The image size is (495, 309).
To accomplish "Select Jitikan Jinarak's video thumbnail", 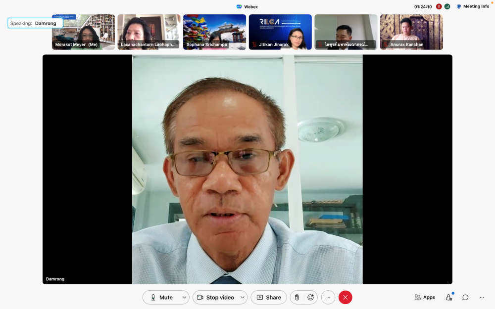I will [280, 32].
